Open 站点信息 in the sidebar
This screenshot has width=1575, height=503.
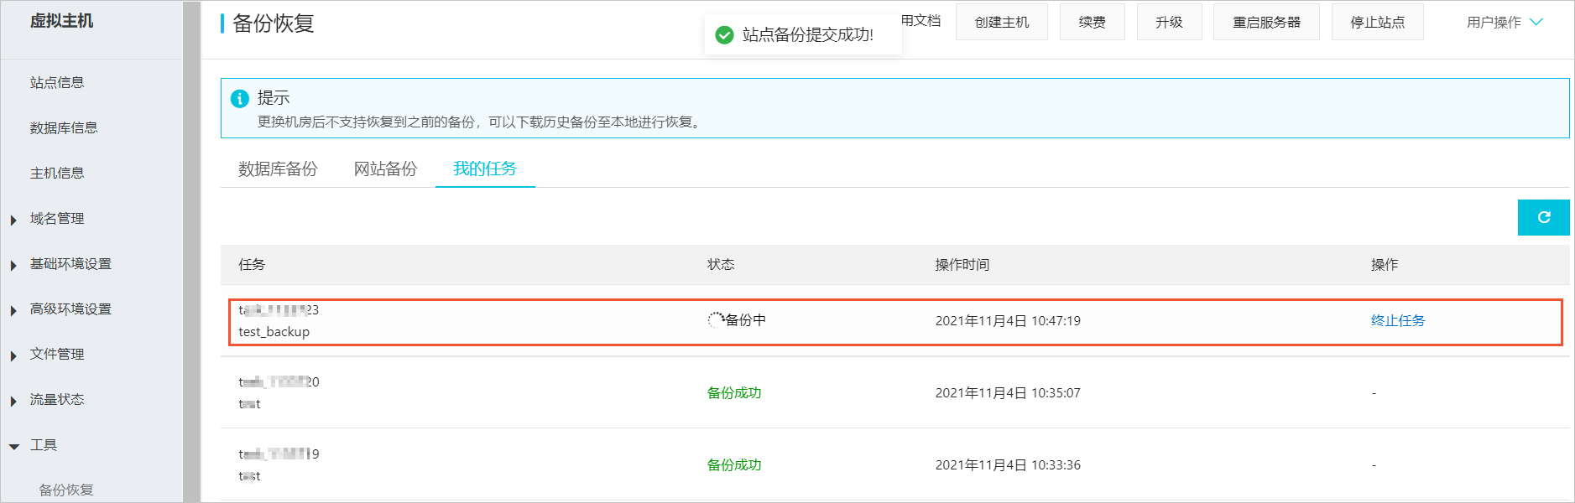57,83
